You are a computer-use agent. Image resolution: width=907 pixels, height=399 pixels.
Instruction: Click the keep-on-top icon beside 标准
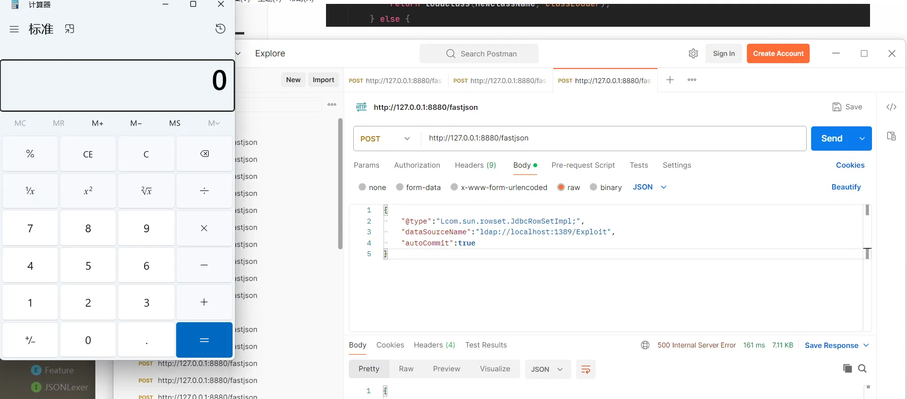pyautogui.click(x=70, y=29)
